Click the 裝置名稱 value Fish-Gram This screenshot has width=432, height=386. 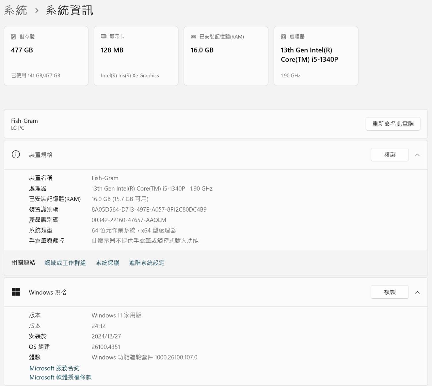[x=105, y=178]
